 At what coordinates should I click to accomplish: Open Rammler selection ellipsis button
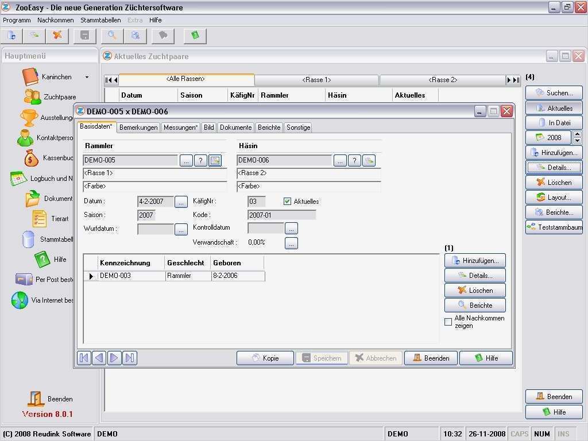pyautogui.click(x=186, y=161)
